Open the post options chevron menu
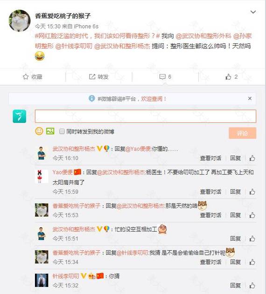Viewport: 266px width, 294px height. coord(253,12)
